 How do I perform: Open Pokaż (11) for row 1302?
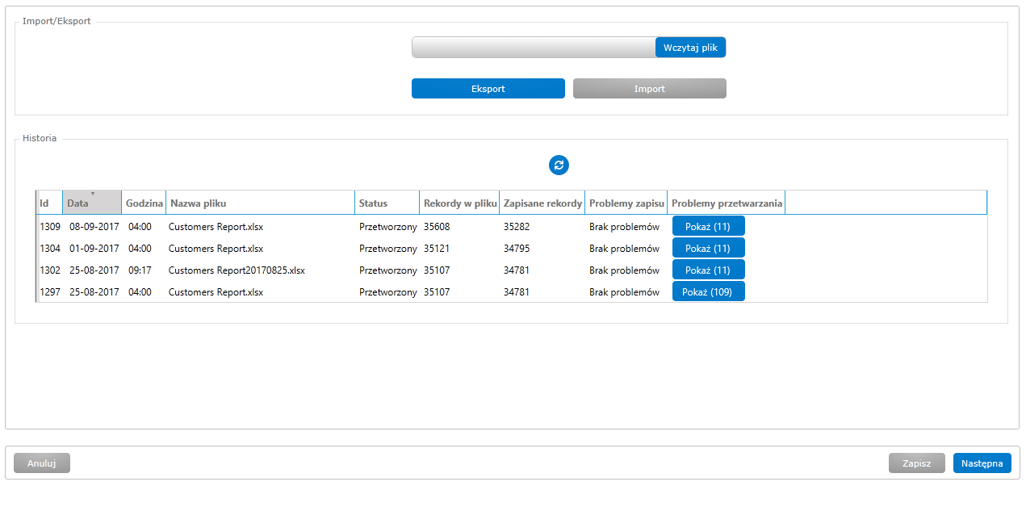(x=708, y=270)
